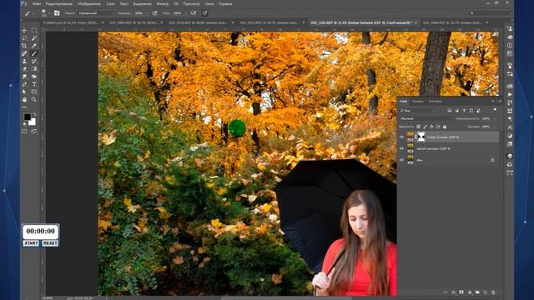Toggle lock image pixels brush icon

(425, 127)
